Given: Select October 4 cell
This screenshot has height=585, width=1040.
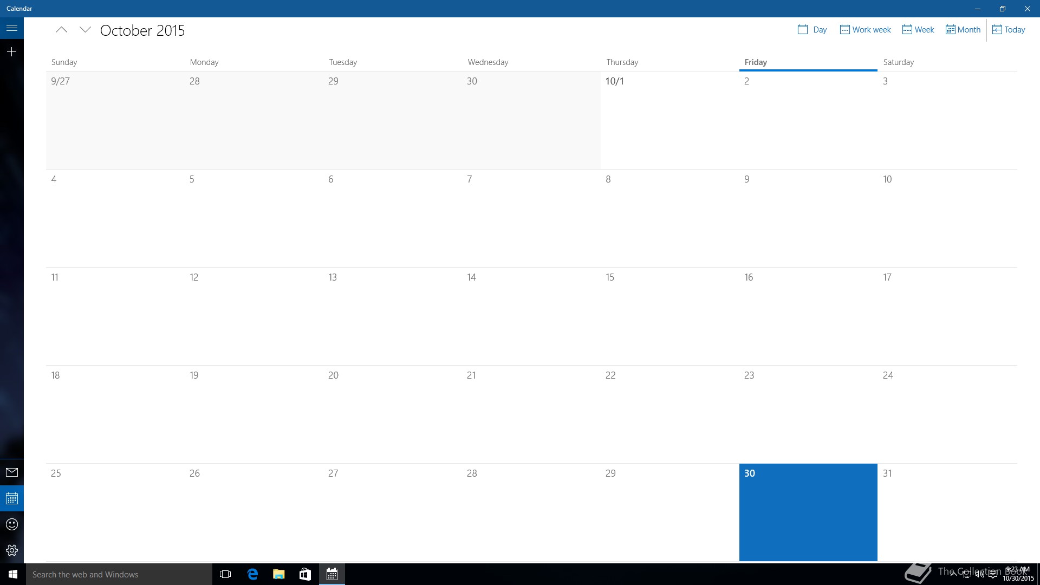Looking at the screenshot, I should (x=115, y=218).
